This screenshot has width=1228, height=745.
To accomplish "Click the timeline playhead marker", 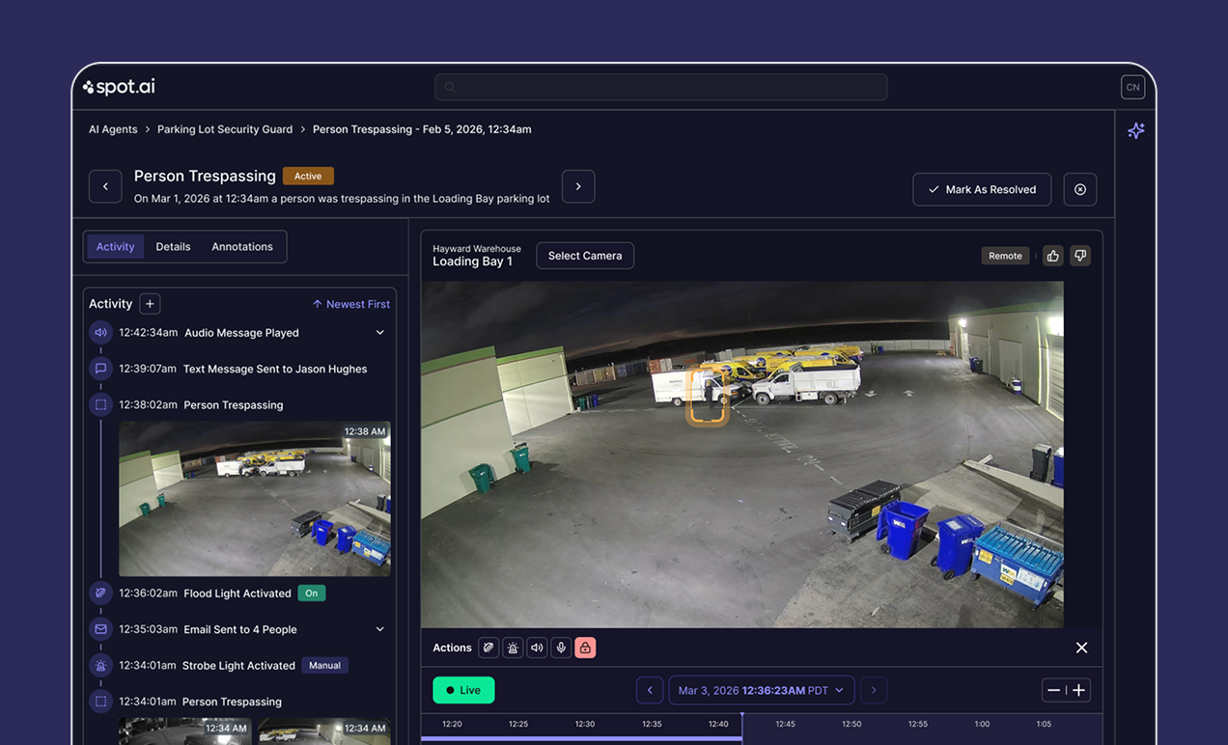I will (741, 729).
